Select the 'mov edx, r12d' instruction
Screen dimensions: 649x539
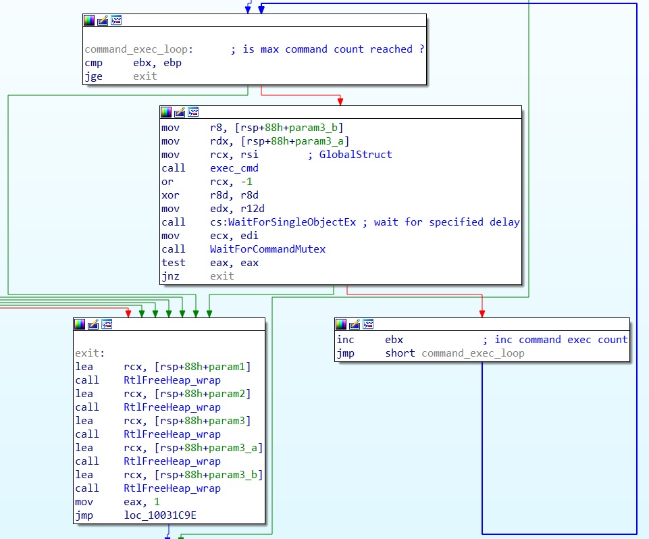coord(213,209)
